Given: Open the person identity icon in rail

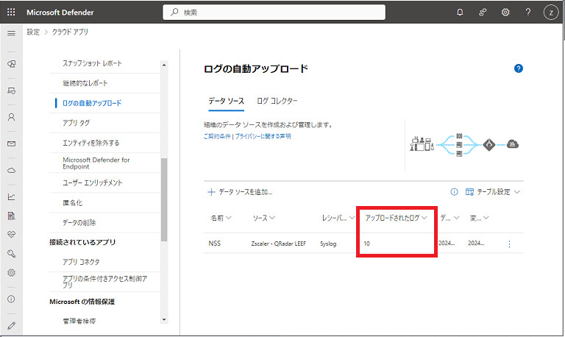Looking at the screenshot, I should pyautogui.click(x=12, y=117).
